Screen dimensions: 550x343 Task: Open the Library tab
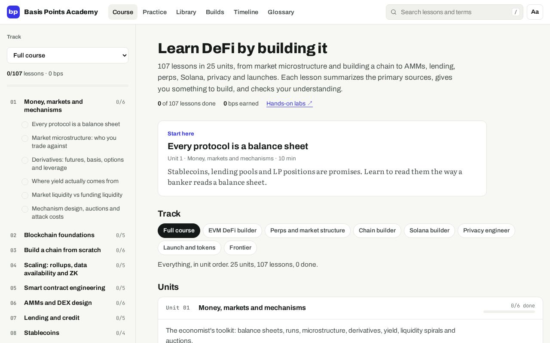(x=186, y=12)
